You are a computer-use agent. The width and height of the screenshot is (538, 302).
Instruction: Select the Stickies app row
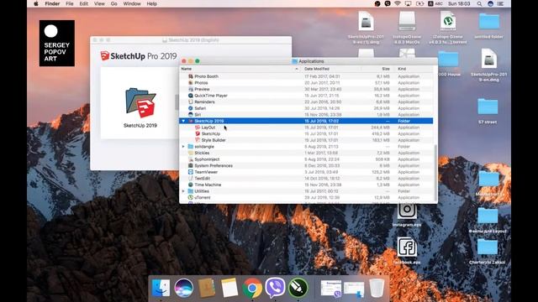(306, 153)
